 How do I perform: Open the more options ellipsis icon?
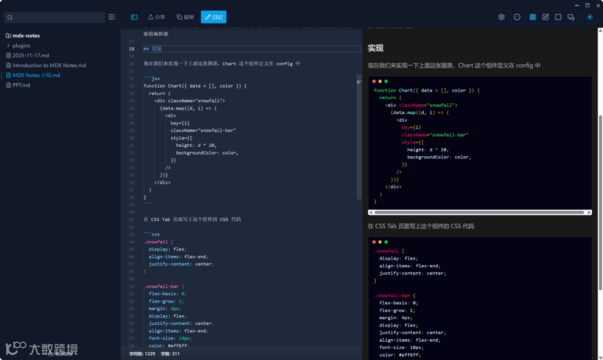point(517,17)
